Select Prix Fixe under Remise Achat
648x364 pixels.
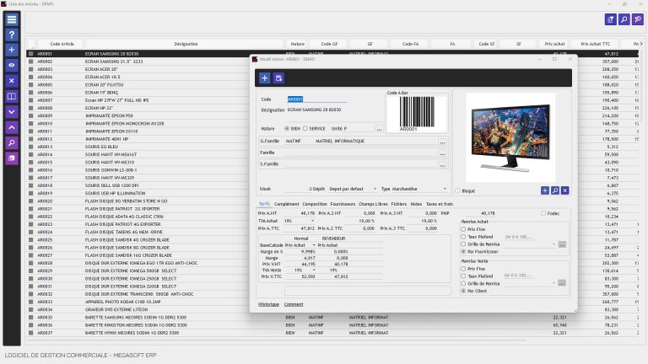pyautogui.click(x=463, y=229)
